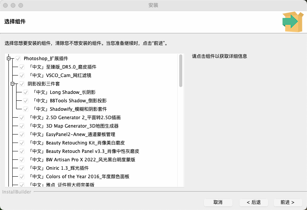The width and height of the screenshot is (307, 210).
Task: Toggle the EasyPanel2-Anew_通道蒙板管理 checkbox
Action: pyautogui.click(x=22, y=135)
